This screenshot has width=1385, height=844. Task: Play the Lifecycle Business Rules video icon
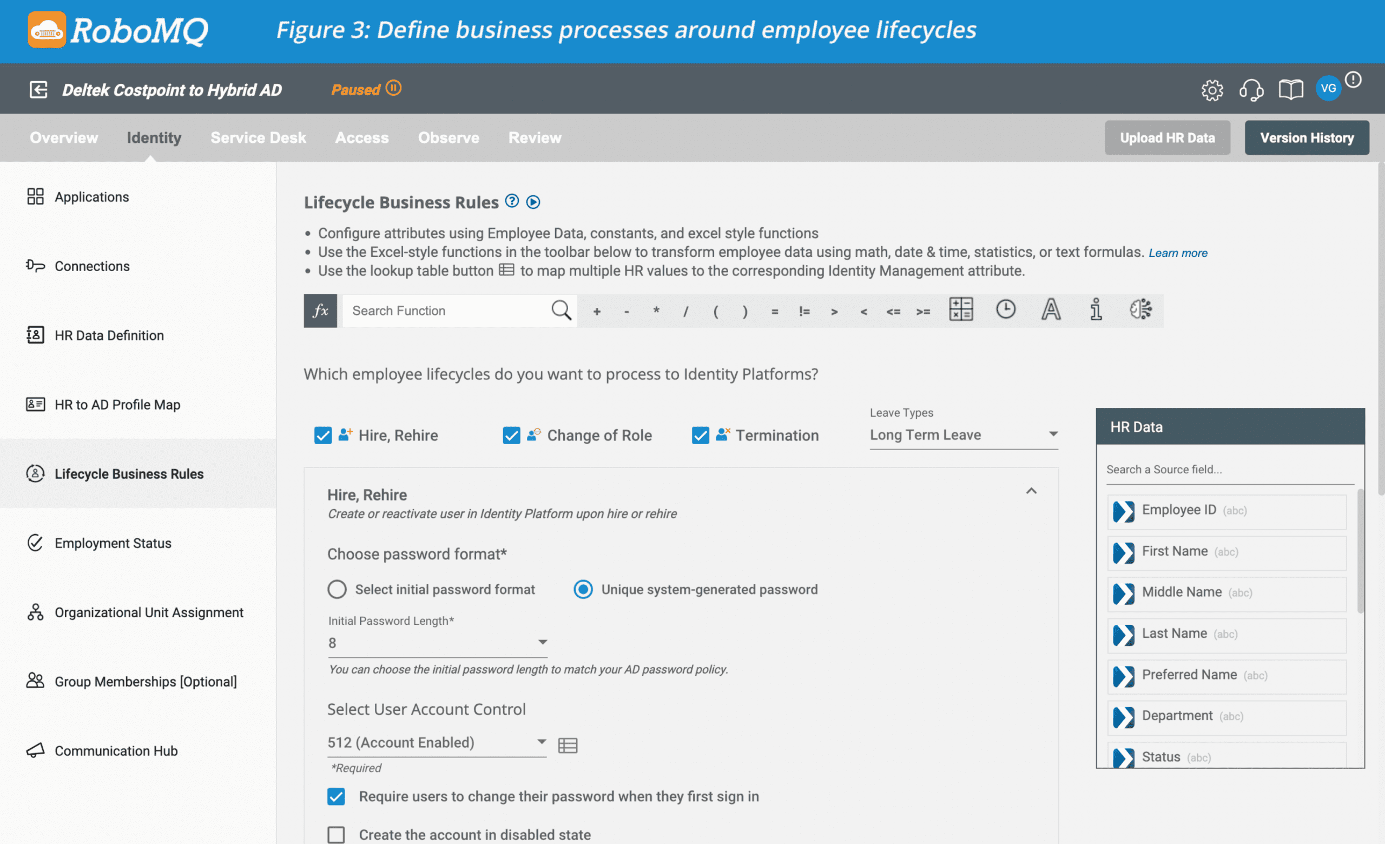point(533,202)
